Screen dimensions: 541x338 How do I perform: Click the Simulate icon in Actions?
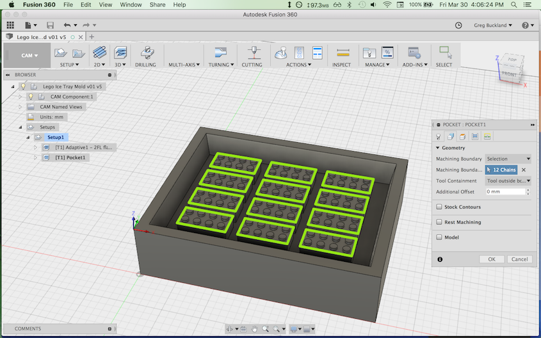pos(281,52)
